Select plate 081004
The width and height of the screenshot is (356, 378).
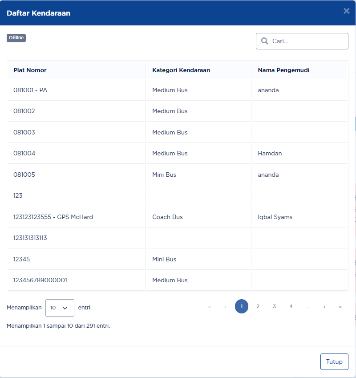tap(24, 153)
